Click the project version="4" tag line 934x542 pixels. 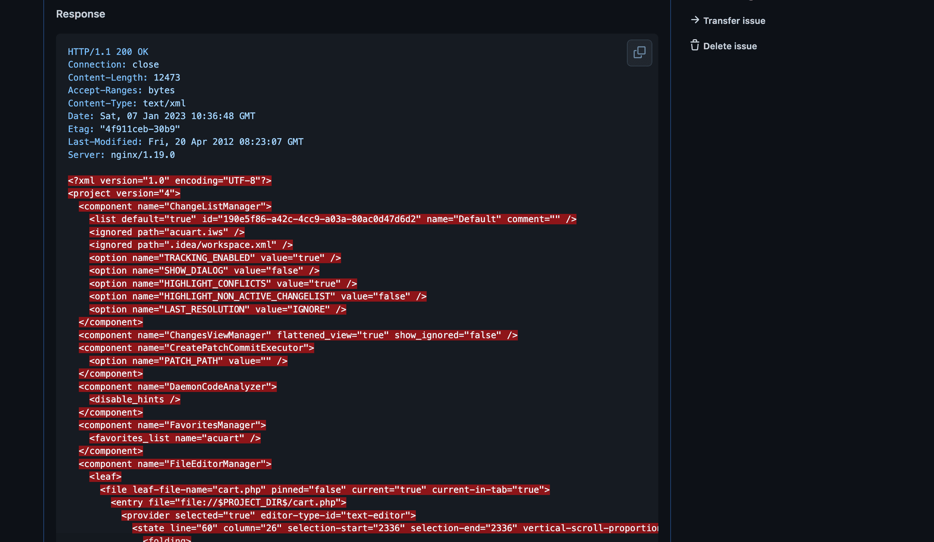(124, 193)
